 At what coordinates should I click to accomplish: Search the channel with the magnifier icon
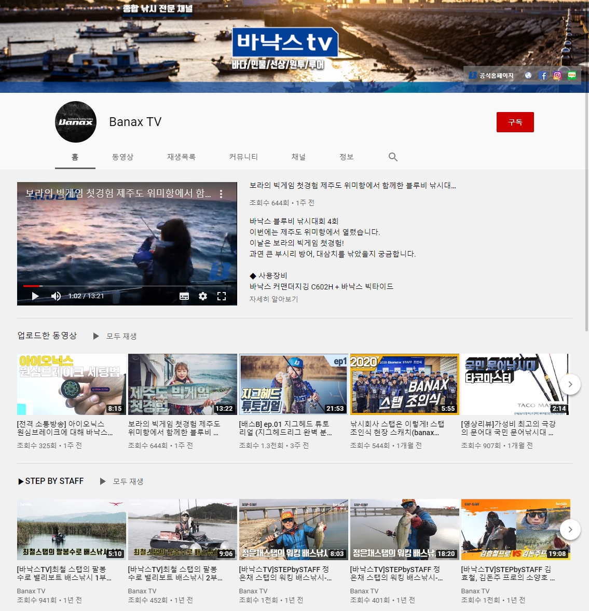[x=393, y=157]
